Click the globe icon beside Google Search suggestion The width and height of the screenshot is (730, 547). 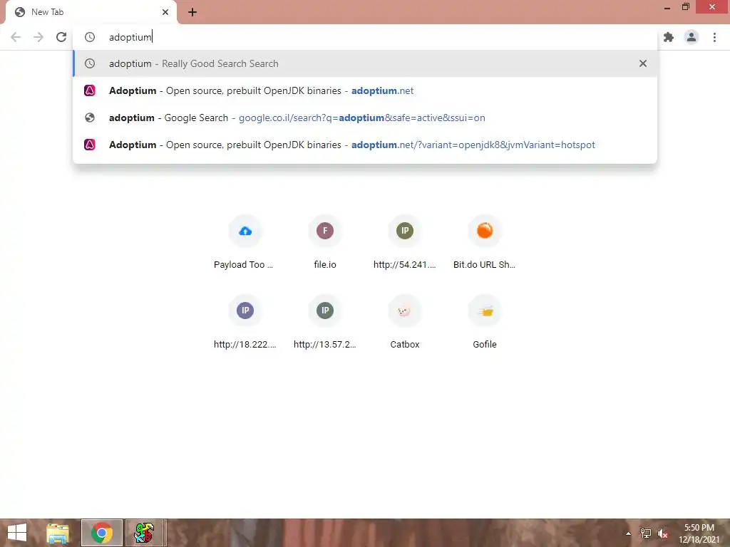(90, 118)
